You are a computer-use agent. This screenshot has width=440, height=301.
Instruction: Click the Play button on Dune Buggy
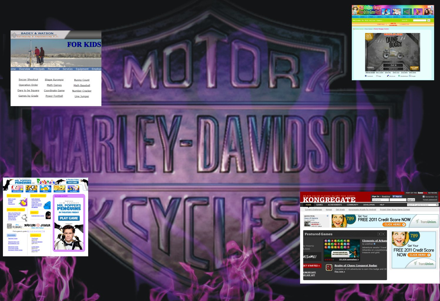click(394, 65)
